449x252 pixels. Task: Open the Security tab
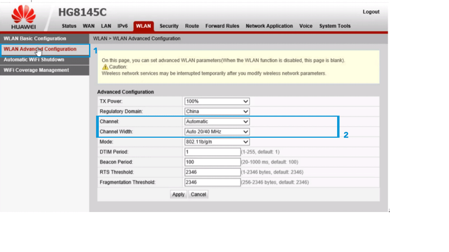(169, 26)
